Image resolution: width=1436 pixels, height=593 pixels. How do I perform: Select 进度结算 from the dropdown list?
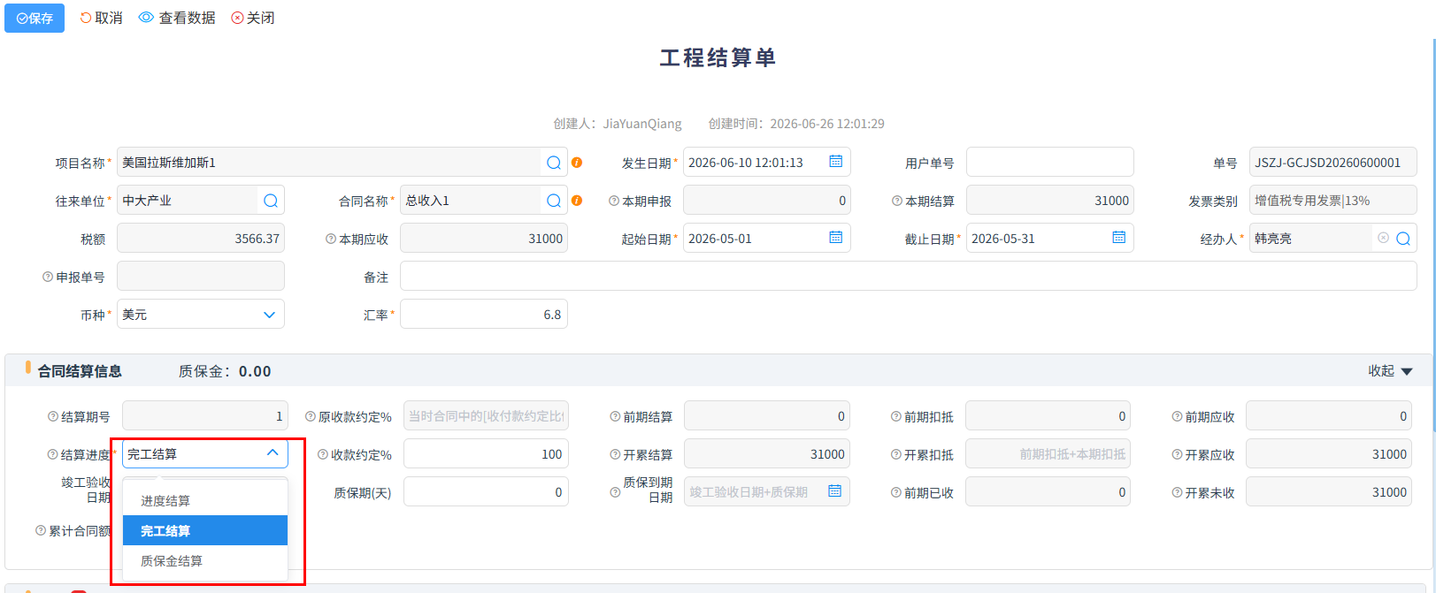(205, 500)
